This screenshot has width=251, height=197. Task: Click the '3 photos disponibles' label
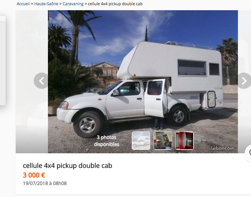(x=106, y=141)
